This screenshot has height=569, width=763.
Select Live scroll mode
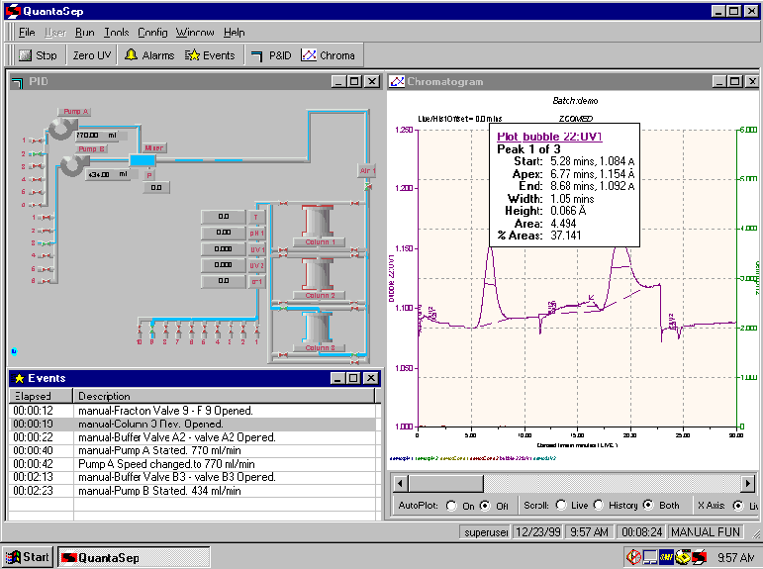pos(560,506)
